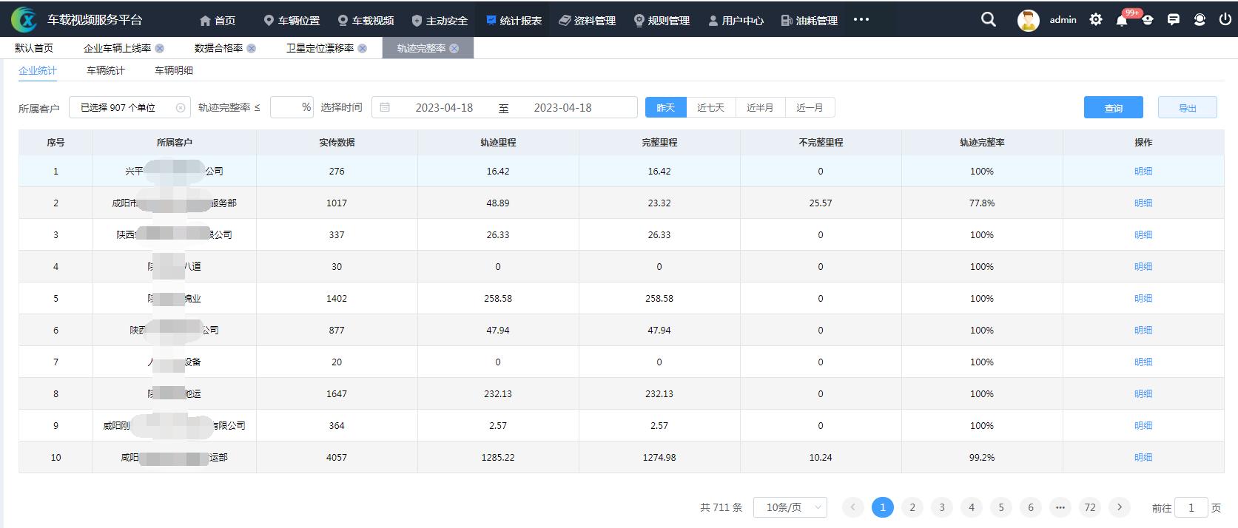Screen dimensions: 1238x528
Task: Click the customer service headset icon
Action: coord(1200,20)
